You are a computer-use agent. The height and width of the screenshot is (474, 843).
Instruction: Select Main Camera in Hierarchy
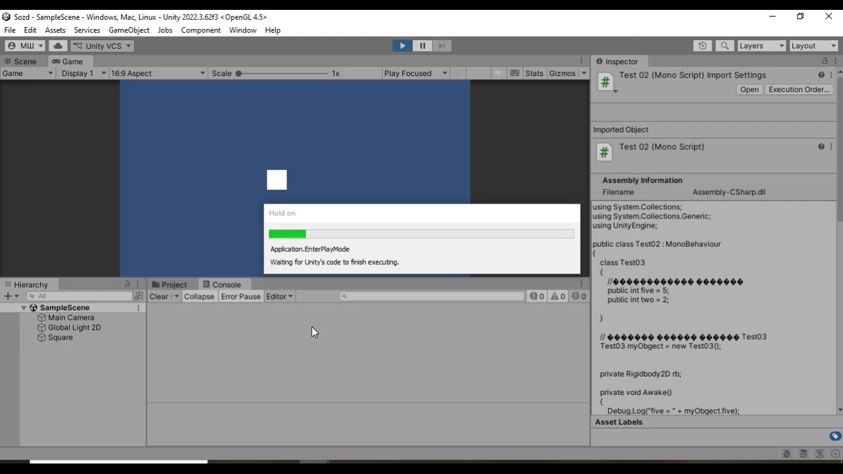[x=71, y=318]
